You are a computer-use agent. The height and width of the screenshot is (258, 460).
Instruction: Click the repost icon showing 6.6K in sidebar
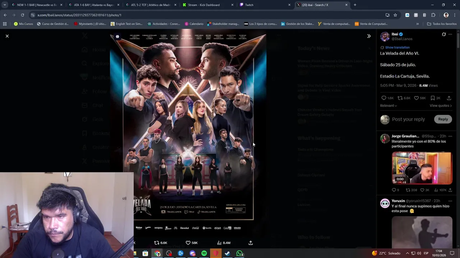pos(404,98)
